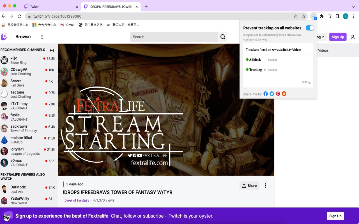The height and width of the screenshot is (224, 359).
Task: Open the media control toolbar icon
Action: [x=330, y=16]
